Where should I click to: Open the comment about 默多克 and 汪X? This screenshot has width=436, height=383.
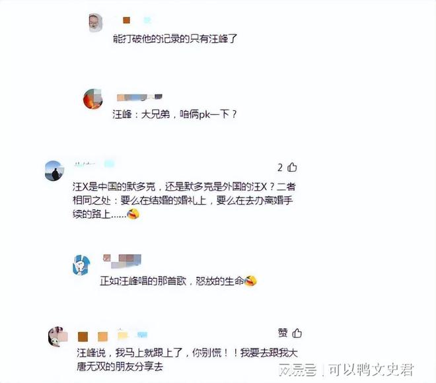point(184,200)
